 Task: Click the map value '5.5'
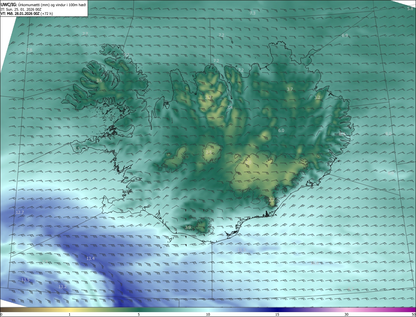tap(77, 148)
